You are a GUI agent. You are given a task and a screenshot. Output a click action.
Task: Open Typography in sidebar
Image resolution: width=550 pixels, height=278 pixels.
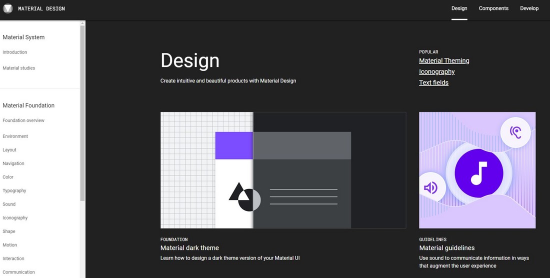(x=14, y=190)
